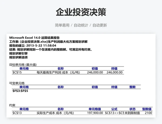Image resolution: width=162 pixels, height=124 pixels.
Task: Click the 型数值 column header
Action: [x=147, y=109]
